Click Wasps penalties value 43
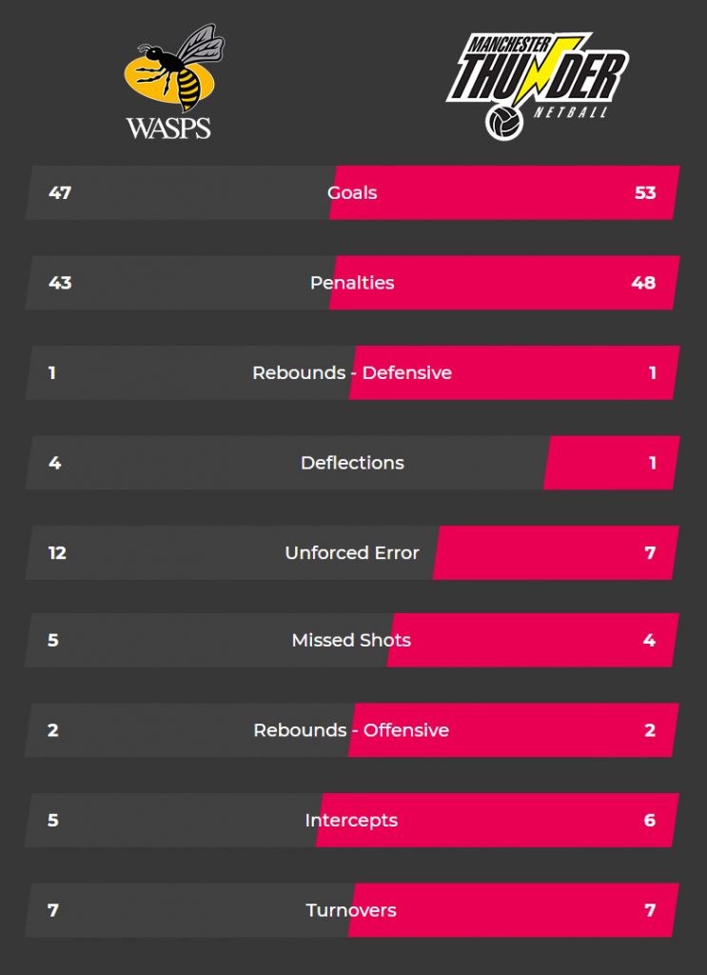Image resolution: width=707 pixels, height=975 pixels. [x=60, y=283]
